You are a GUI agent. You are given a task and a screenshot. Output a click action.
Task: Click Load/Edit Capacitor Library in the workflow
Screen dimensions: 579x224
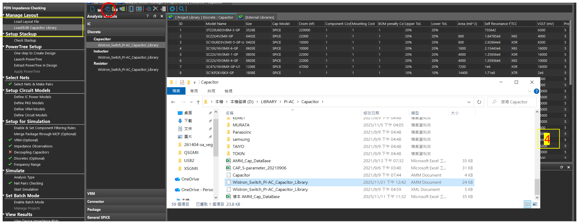pos(35,28)
